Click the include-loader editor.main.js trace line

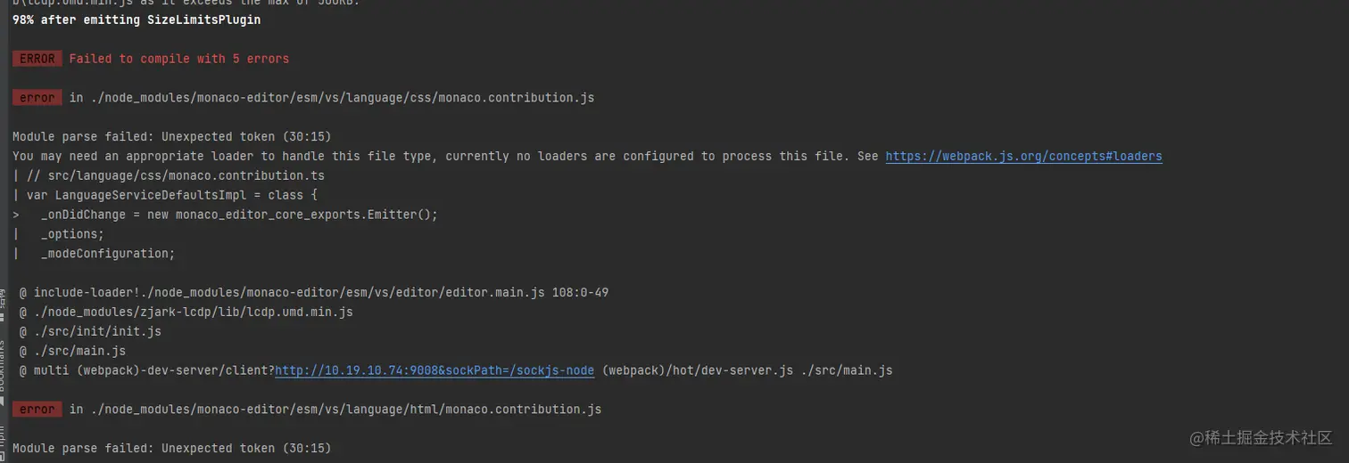313,292
